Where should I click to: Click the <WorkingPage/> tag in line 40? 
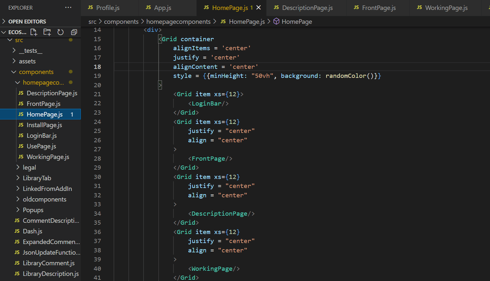(x=214, y=269)
